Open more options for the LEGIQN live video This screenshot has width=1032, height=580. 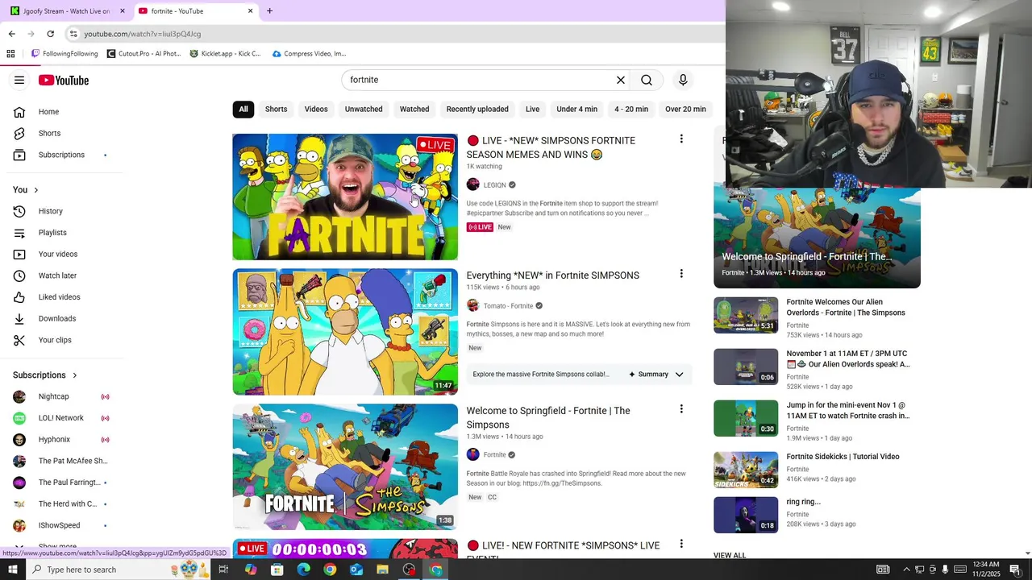(x=681, y=139)
